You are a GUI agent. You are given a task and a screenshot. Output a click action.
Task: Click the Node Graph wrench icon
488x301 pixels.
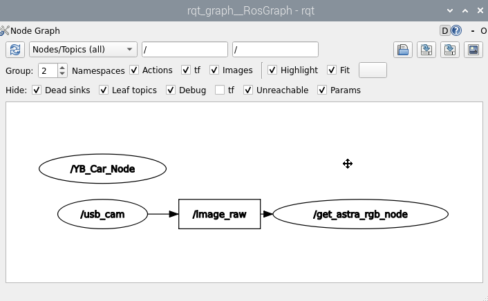click(5, 30)
